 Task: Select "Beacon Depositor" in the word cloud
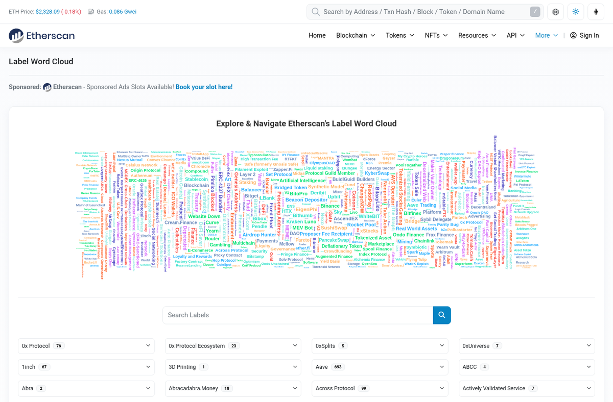point(306,200)
